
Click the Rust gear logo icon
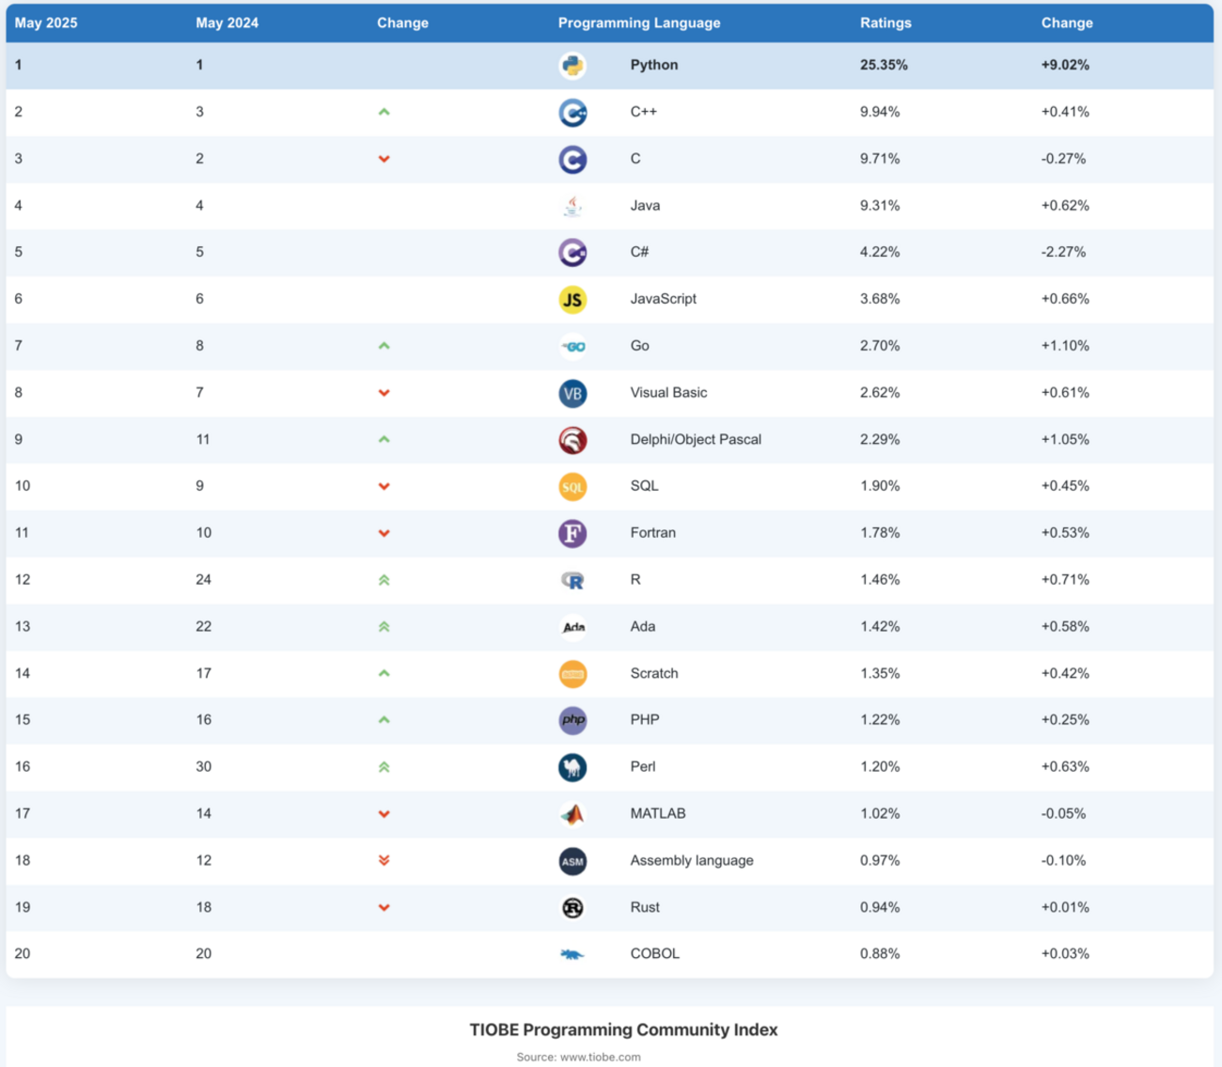(572, 908)
